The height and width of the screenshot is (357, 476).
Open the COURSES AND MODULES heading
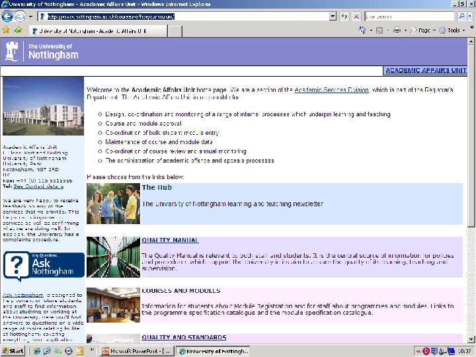(x=181, y=291)
